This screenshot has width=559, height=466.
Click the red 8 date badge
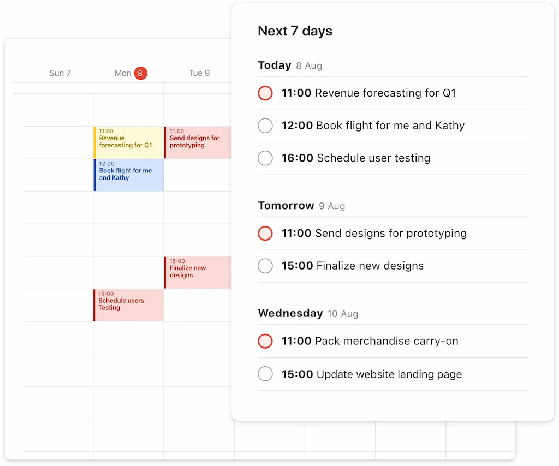(140, 73)
